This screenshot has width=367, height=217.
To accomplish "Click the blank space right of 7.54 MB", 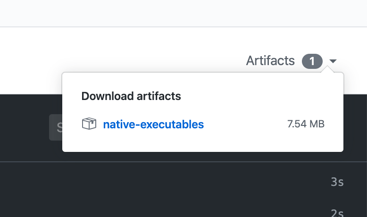I will pos(334,125).
